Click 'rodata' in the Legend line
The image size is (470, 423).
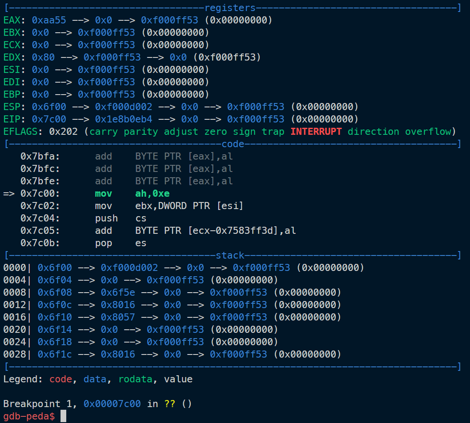tap(135, 379)
